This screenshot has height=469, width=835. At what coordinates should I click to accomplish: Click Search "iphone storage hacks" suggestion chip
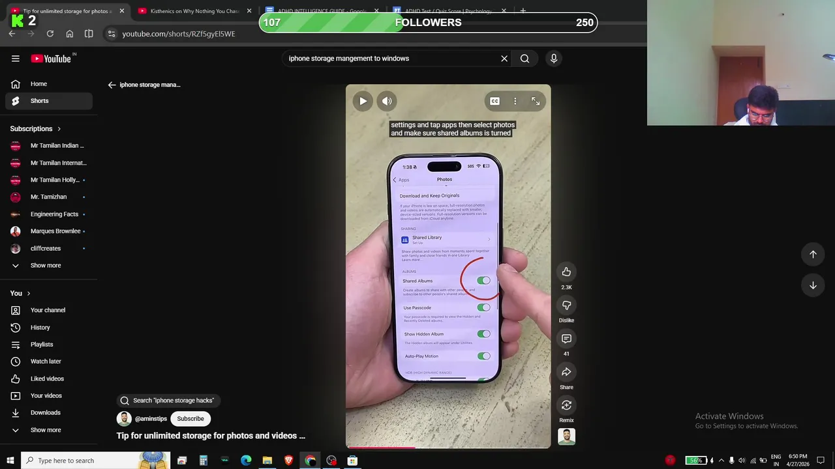168,401
